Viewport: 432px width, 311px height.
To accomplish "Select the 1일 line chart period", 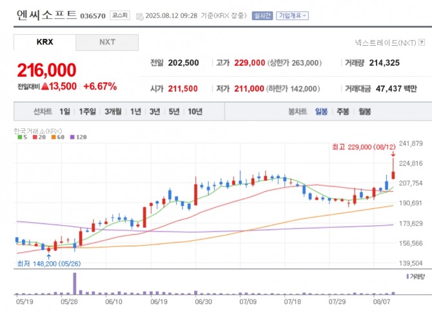I will click(64, 112).
